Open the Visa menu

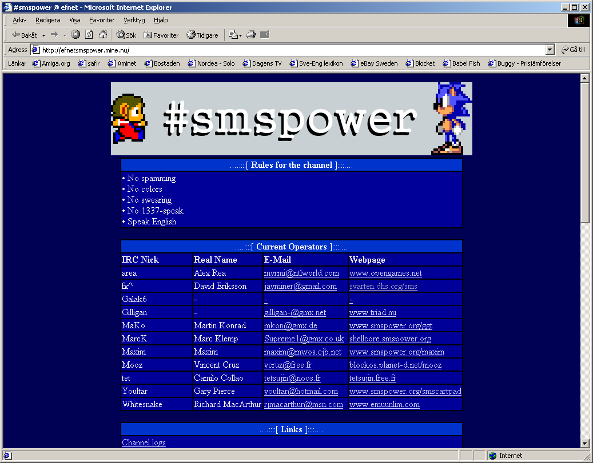point(74,20)
